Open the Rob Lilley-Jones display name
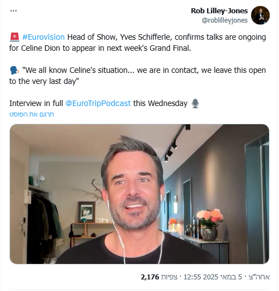Screen dimensions: 279x291 point(219,10)
